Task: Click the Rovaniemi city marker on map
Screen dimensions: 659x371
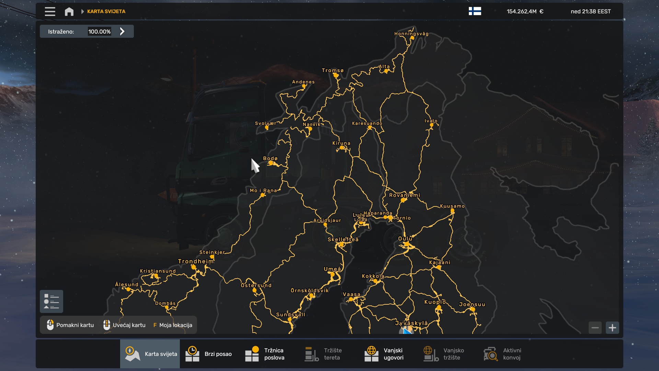Action: 403,200
